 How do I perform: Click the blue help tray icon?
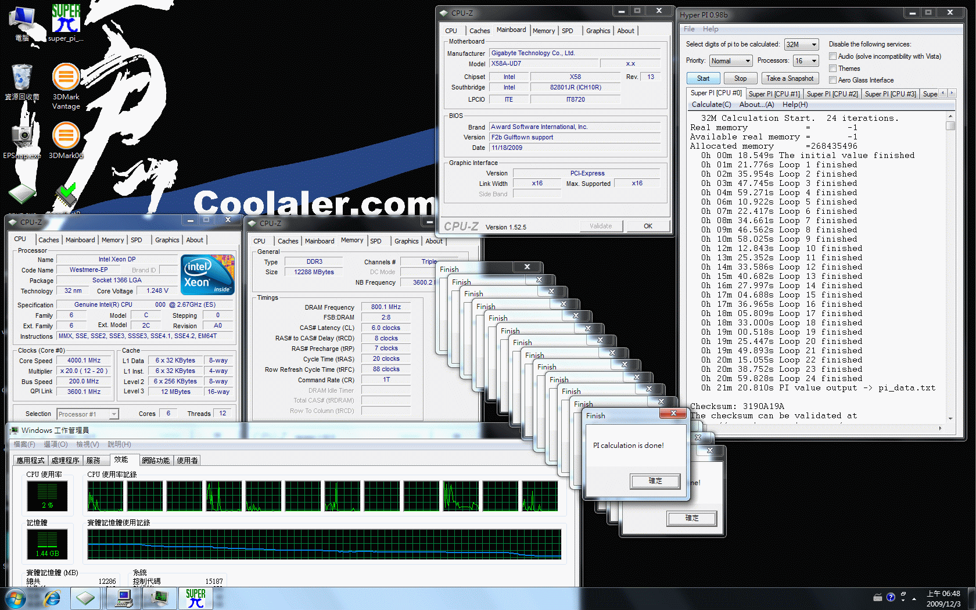[891, 597]
